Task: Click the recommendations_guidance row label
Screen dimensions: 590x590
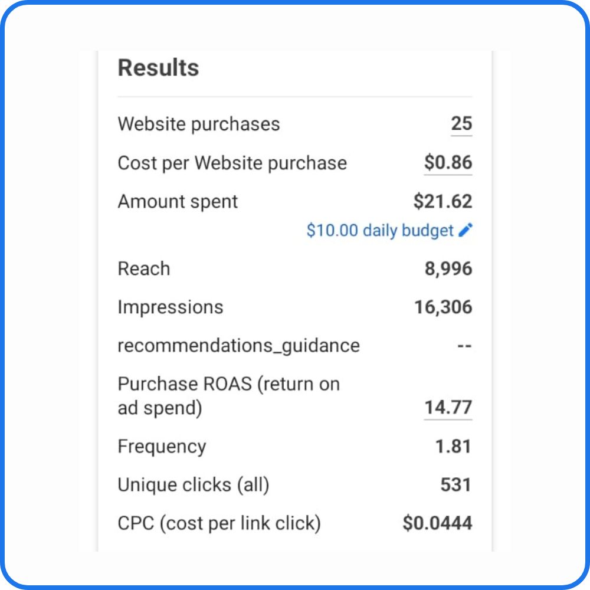Action: [x=238, y=346]
